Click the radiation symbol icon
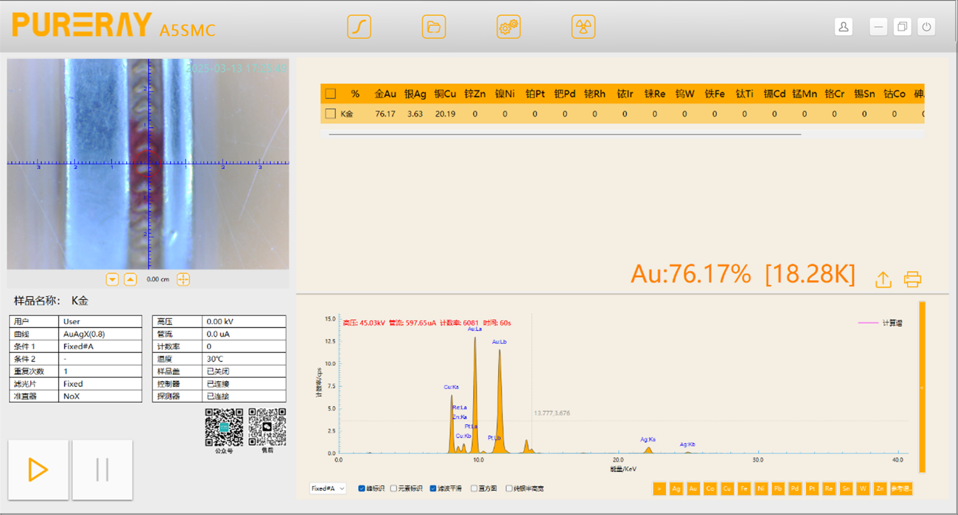 pyautogui.click(x=583, y=27)
